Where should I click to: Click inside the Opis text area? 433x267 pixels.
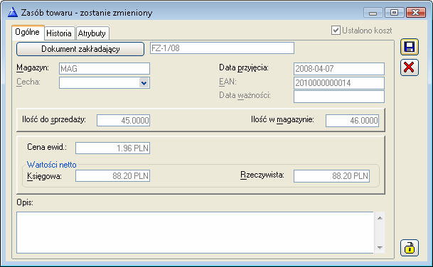point(195,232)
